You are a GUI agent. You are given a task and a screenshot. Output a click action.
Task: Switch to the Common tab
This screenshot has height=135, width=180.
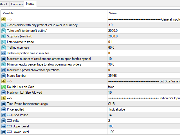click(x=17, y=4)
